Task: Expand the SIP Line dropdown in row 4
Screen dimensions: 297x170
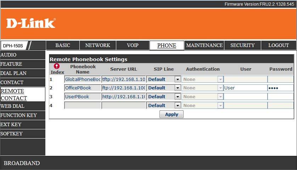Action: (x=163, y=105)
